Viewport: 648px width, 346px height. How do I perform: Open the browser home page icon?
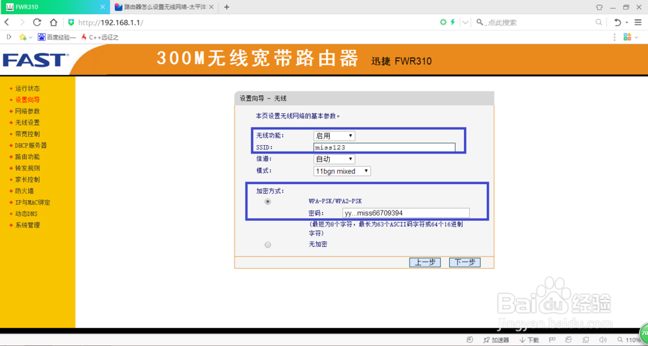coord(53,22)
